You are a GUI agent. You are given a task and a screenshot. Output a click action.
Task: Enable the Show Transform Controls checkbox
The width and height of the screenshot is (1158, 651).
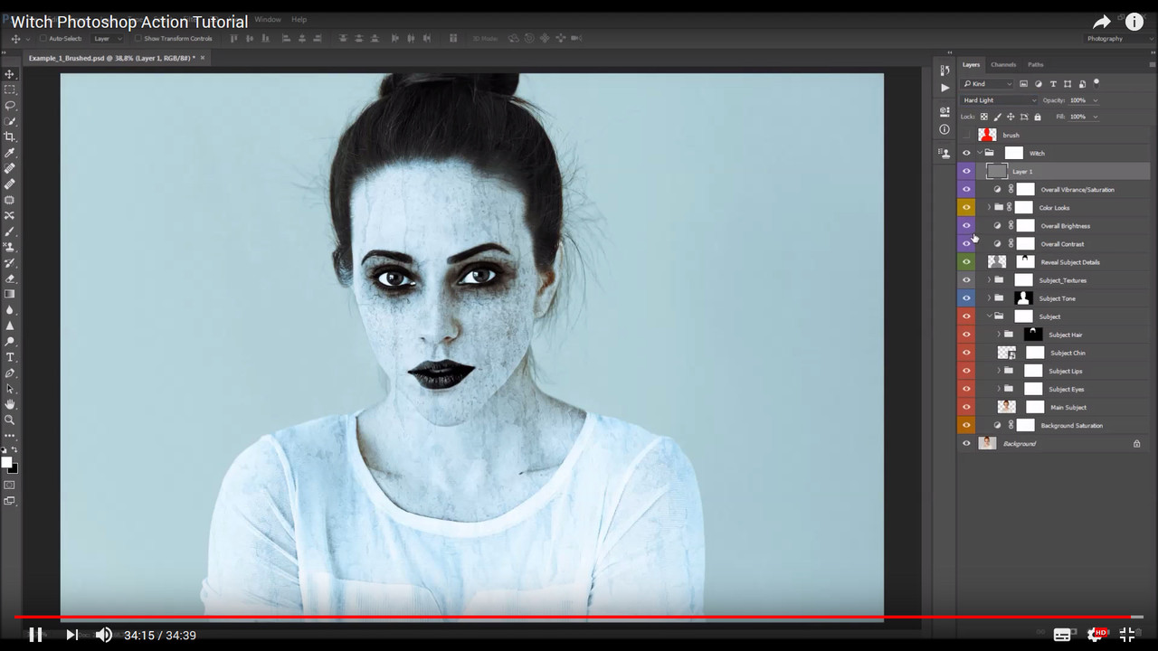pos(139,39)
